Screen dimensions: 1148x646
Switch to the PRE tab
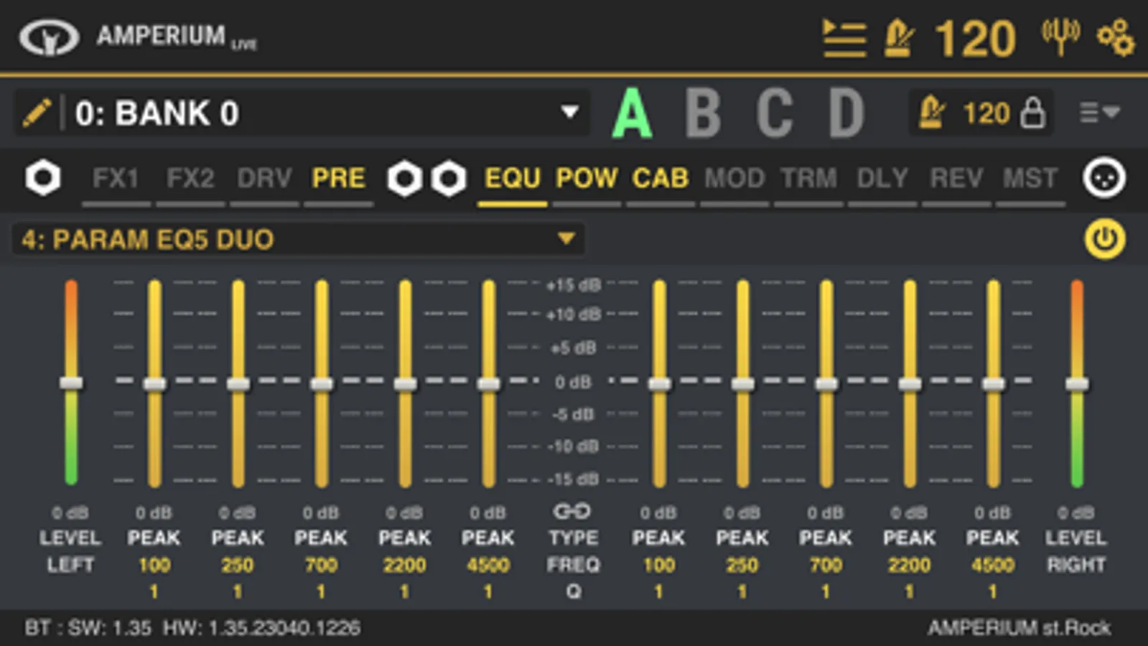(338, 178)
